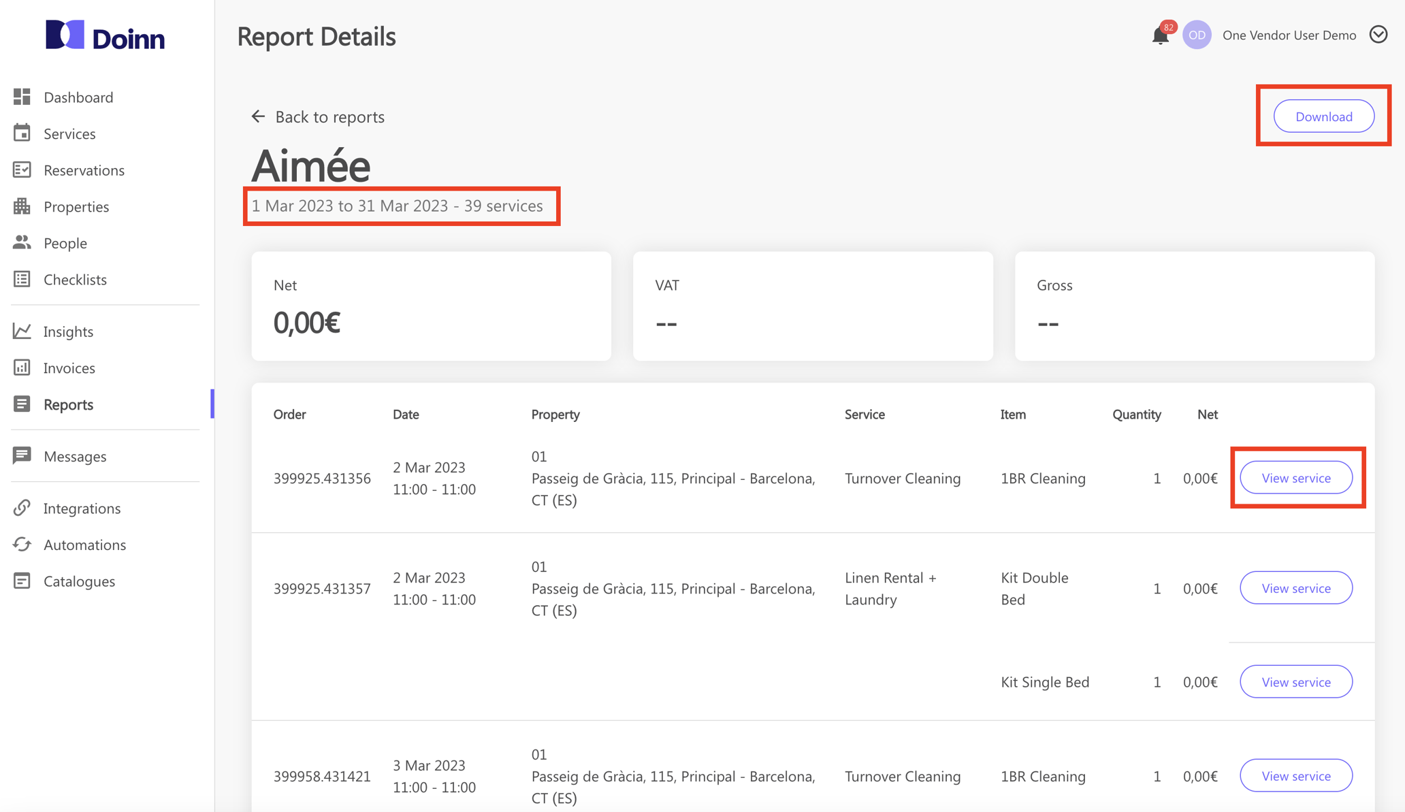1405x812 pixels.
Task: Click the Properties building icon
Action: pyautogui.click(x=22, y=206)
